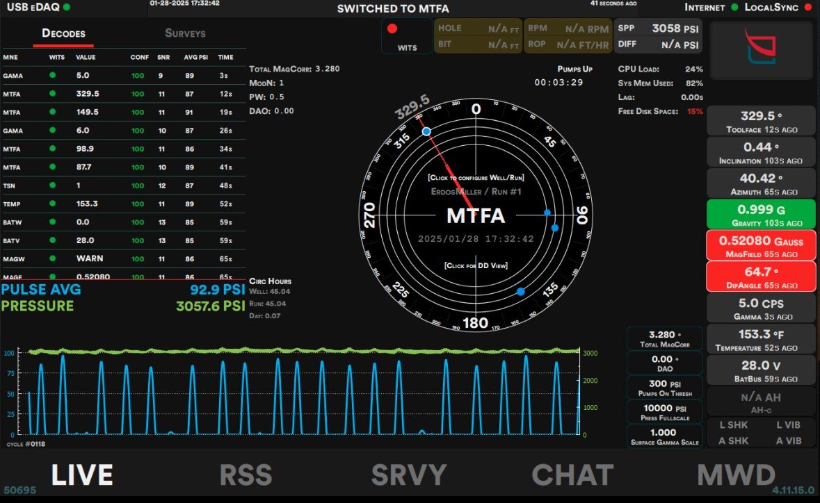This screenshot has height=503, width=820.
Task: Click the HOLE depth N/A FT field
Action: pos(478,28)
